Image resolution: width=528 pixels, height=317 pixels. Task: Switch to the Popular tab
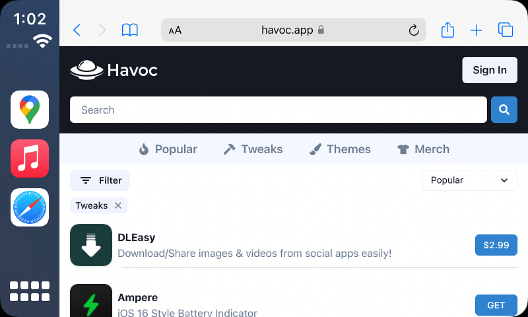tap(168, 149)
